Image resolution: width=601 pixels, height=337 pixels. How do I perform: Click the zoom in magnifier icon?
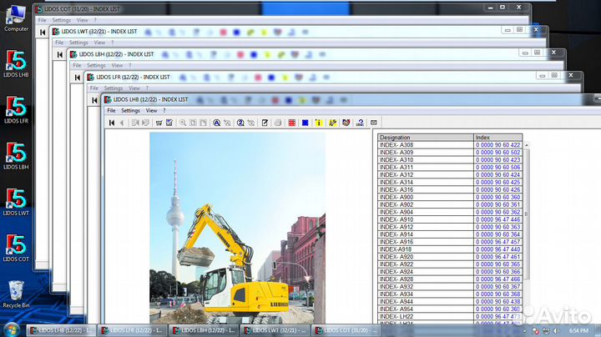point(183,123)
